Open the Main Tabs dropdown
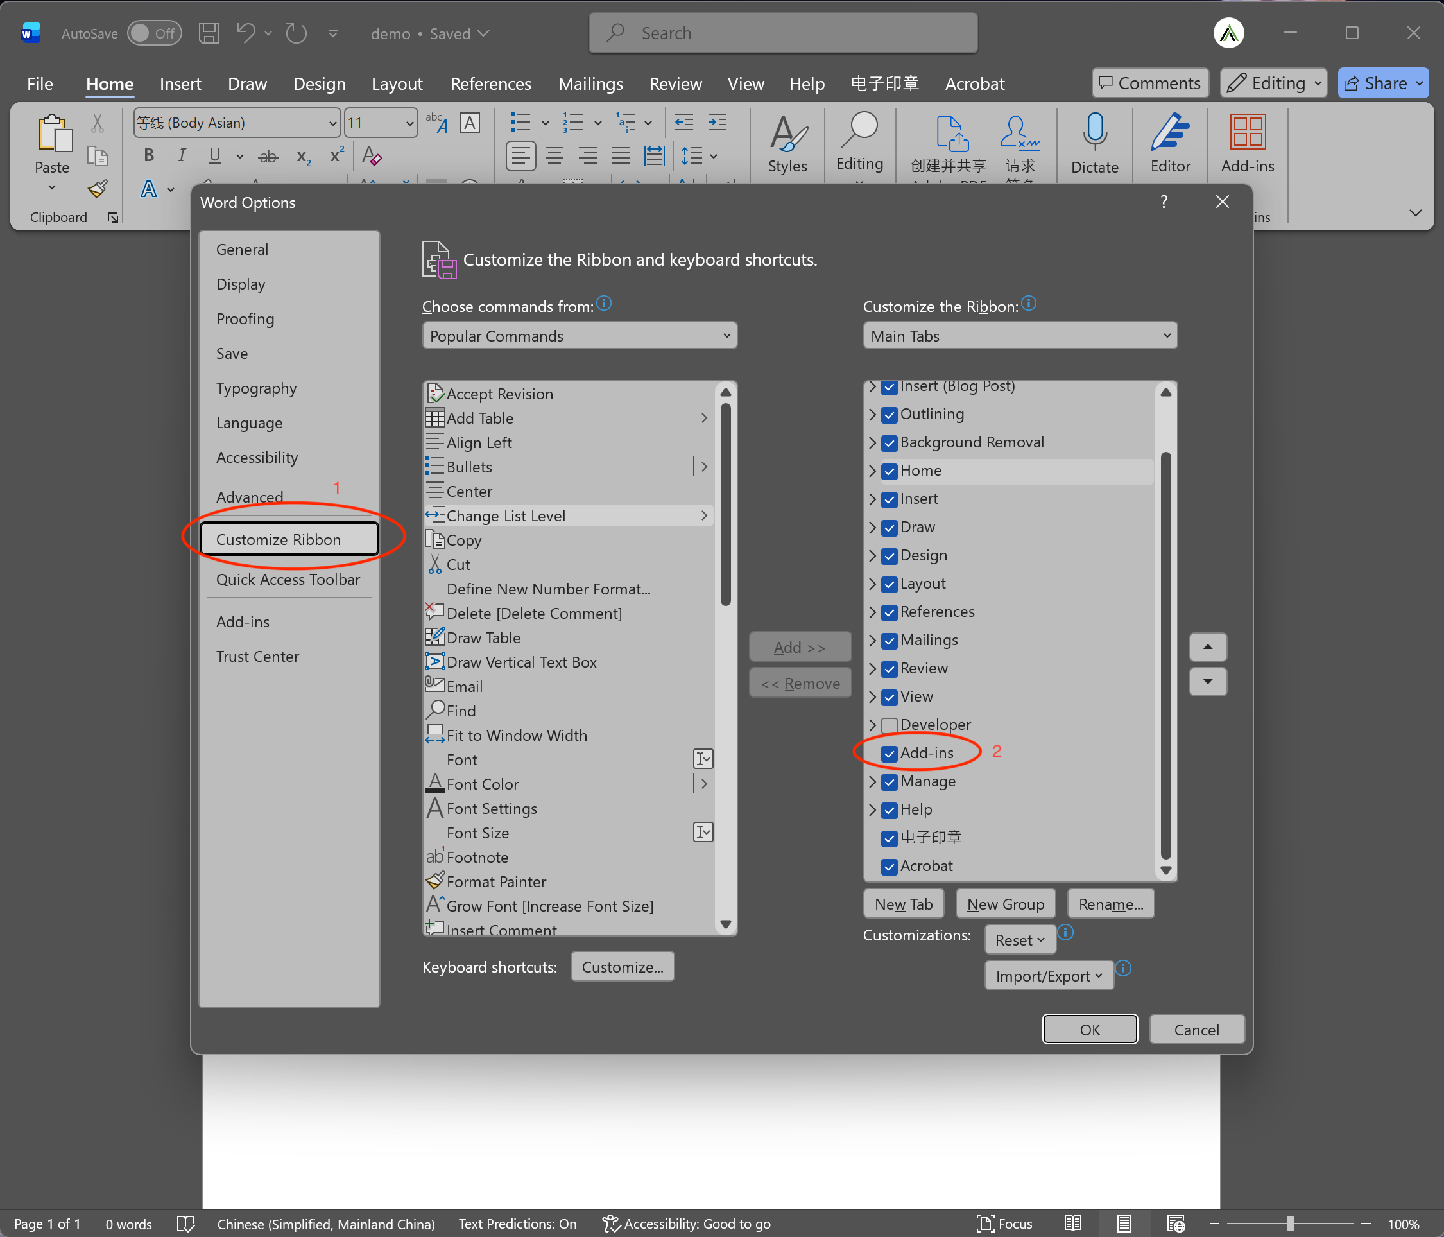This screenshot has width=1444, height=1237. (1020, 335)
